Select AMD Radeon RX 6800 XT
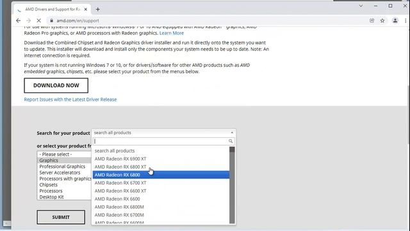The height and width of the screenshot is (231, 410). pos(161,167)
